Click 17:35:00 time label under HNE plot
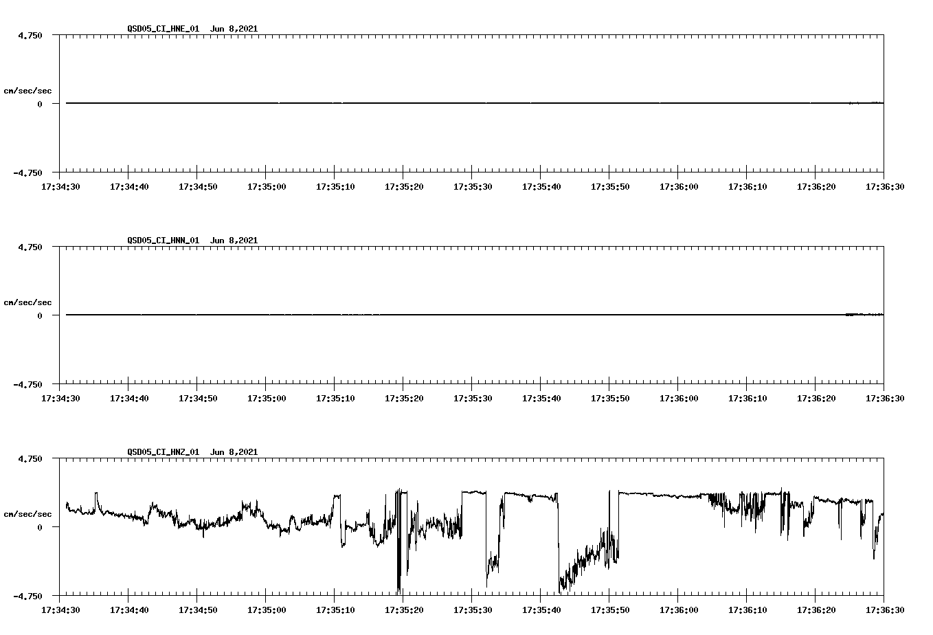This screenshot has height=635, width=933. (x=267, y=186)
